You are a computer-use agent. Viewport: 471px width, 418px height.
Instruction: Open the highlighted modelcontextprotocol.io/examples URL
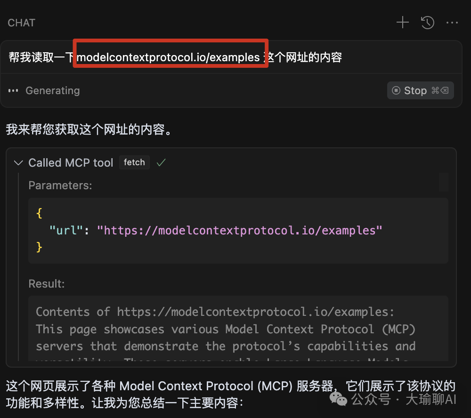(x=171, y=56)
